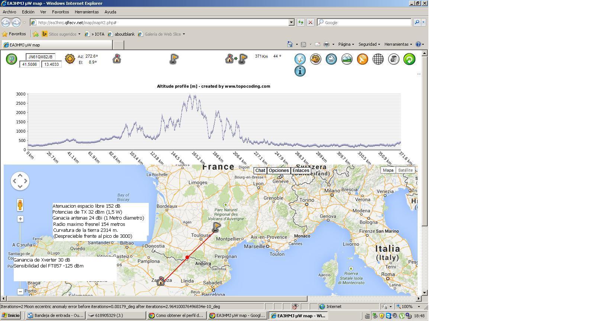
Task: Open the rain cloud weather icon
Action: 331,59
